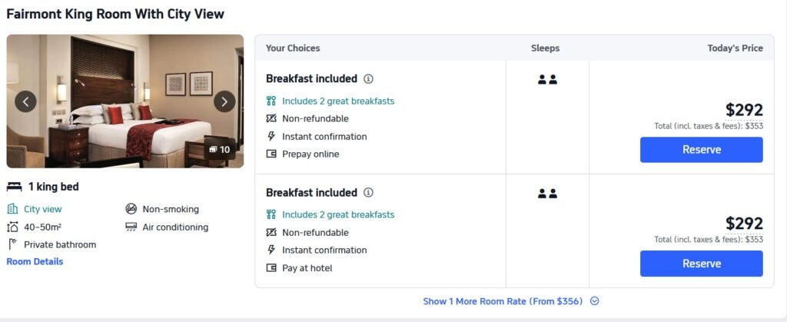Expand Show 1 More Room Rate
Screen dimensions: 787x322
tap(502, 301)
